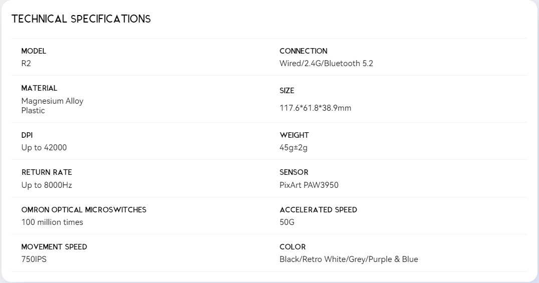Click the Wired/2.4G/Bluetooth 5.2 text
The height and width of the screenshot is (283, 539).
point(326,64)
